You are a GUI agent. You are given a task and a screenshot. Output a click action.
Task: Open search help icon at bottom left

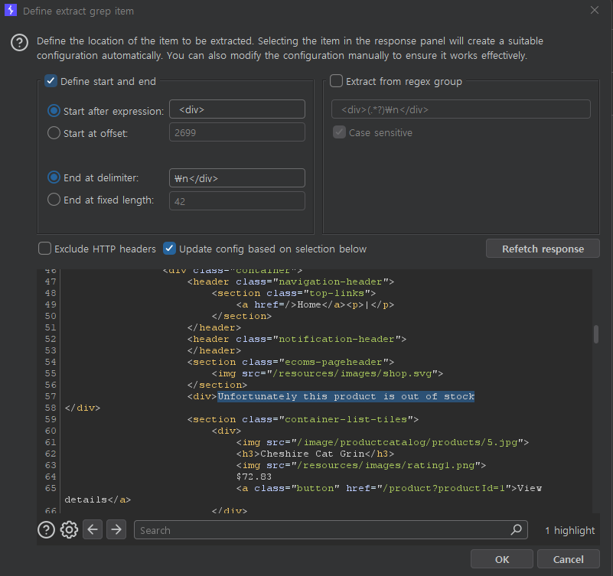click(46, 529)
